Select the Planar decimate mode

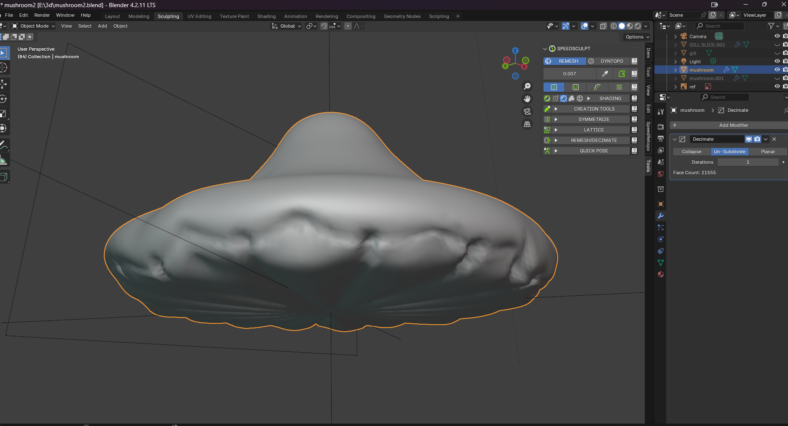click(768, 152)
